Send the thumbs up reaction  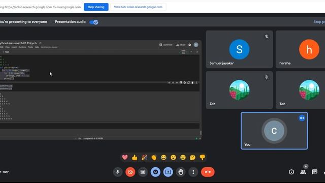pos(135,158)
